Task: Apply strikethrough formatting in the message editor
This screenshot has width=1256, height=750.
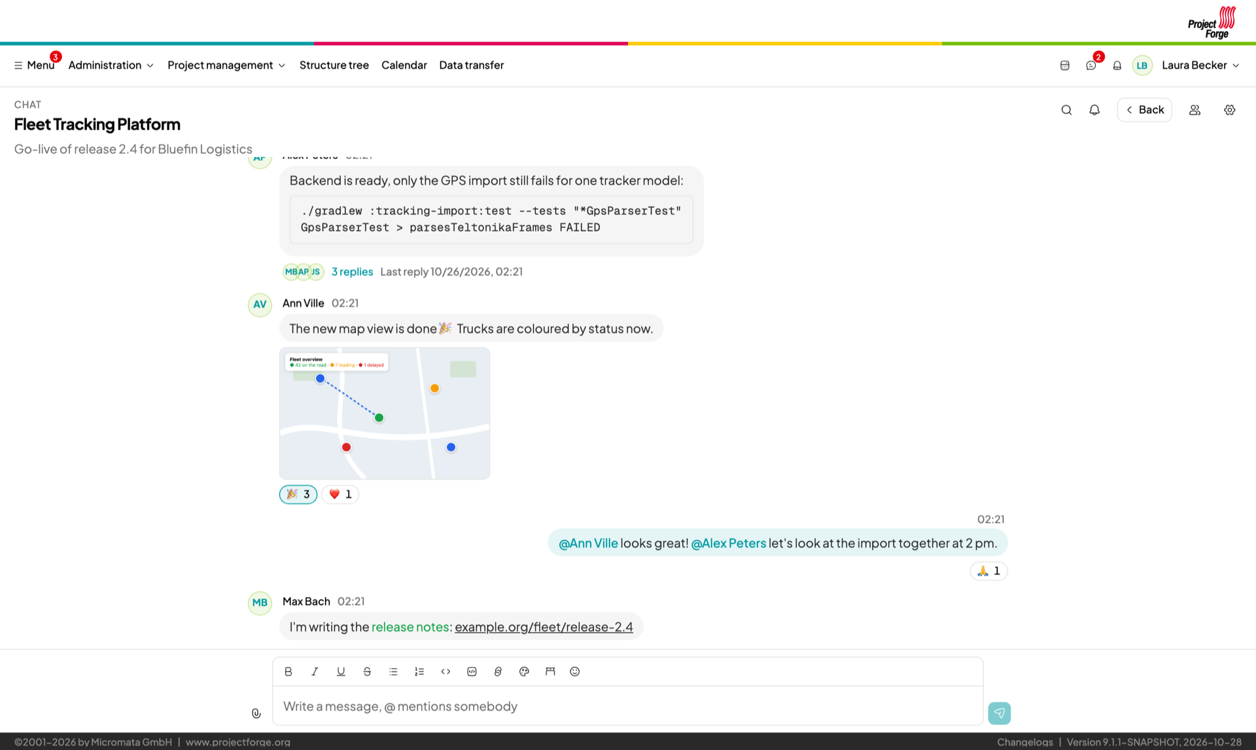Action: click(x=367, y=671)
